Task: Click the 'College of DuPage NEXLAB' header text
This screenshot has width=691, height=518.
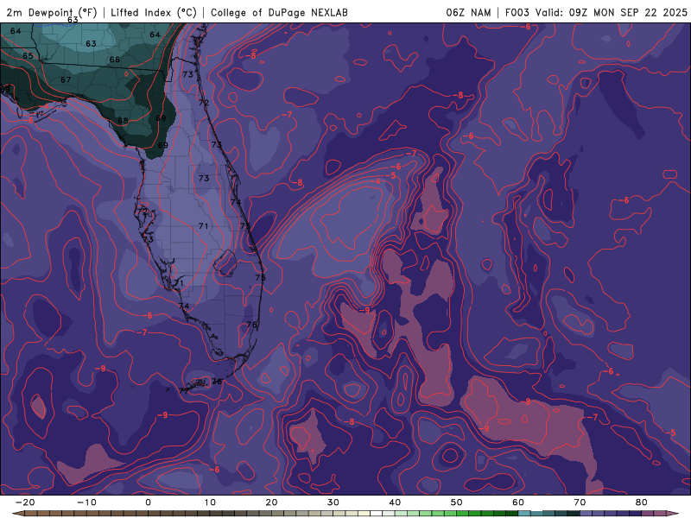Action: click(x=279, y=13)
